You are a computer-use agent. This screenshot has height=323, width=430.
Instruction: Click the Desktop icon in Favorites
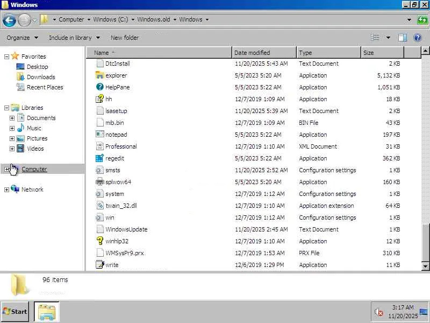click(x=20, y=66)
